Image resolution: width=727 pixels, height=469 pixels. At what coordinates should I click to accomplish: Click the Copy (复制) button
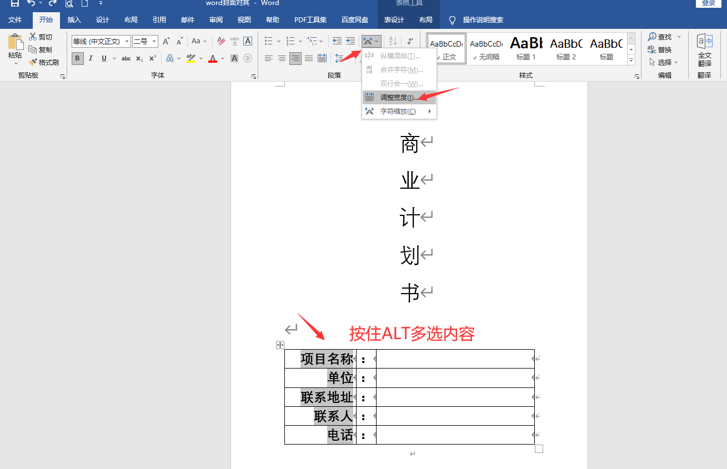tap(41, 49)
